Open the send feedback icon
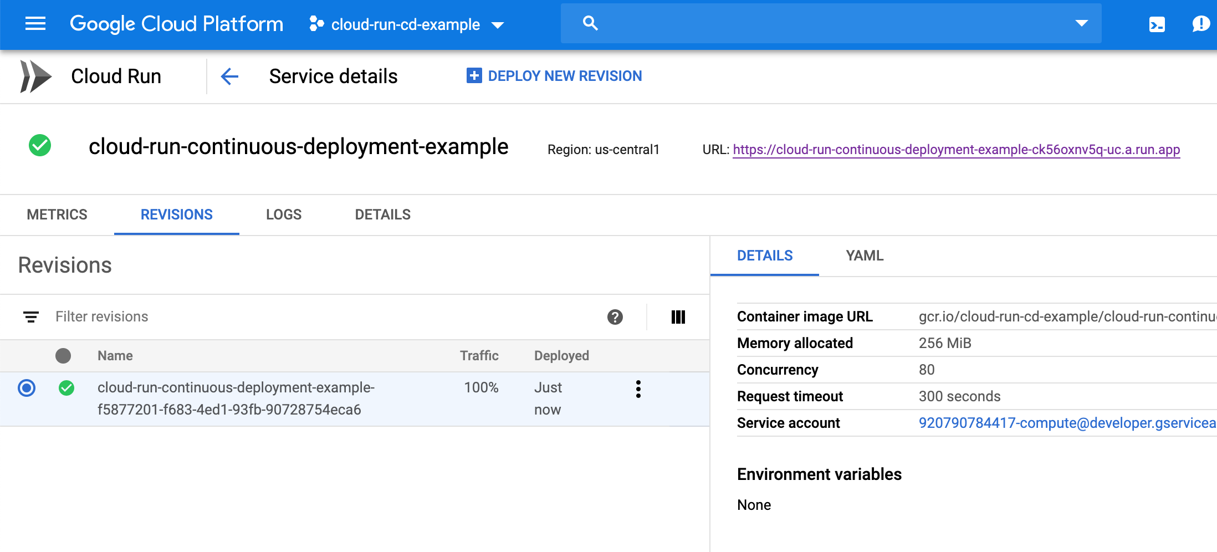Image resolution: width=1217 pixels, height=552 pixels. pos(1201,24)
